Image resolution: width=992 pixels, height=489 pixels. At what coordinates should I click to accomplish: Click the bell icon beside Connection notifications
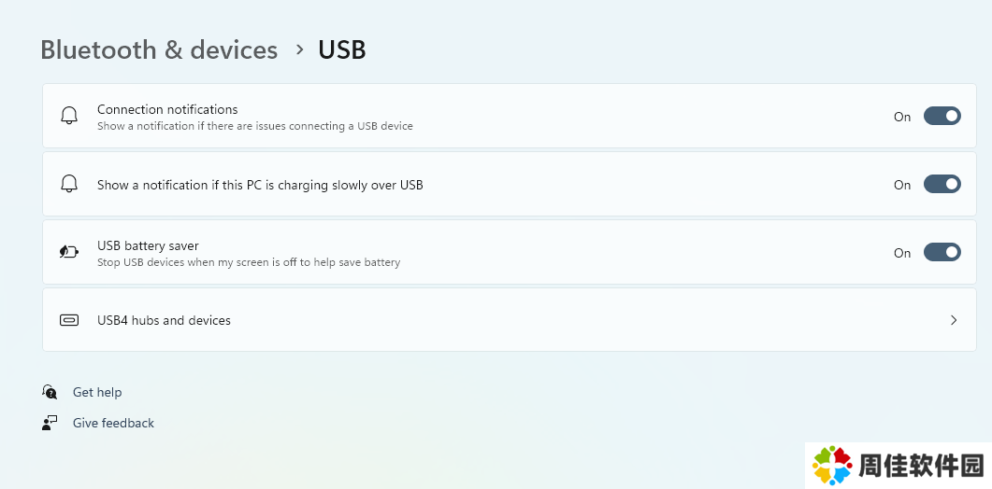point(69,116)
